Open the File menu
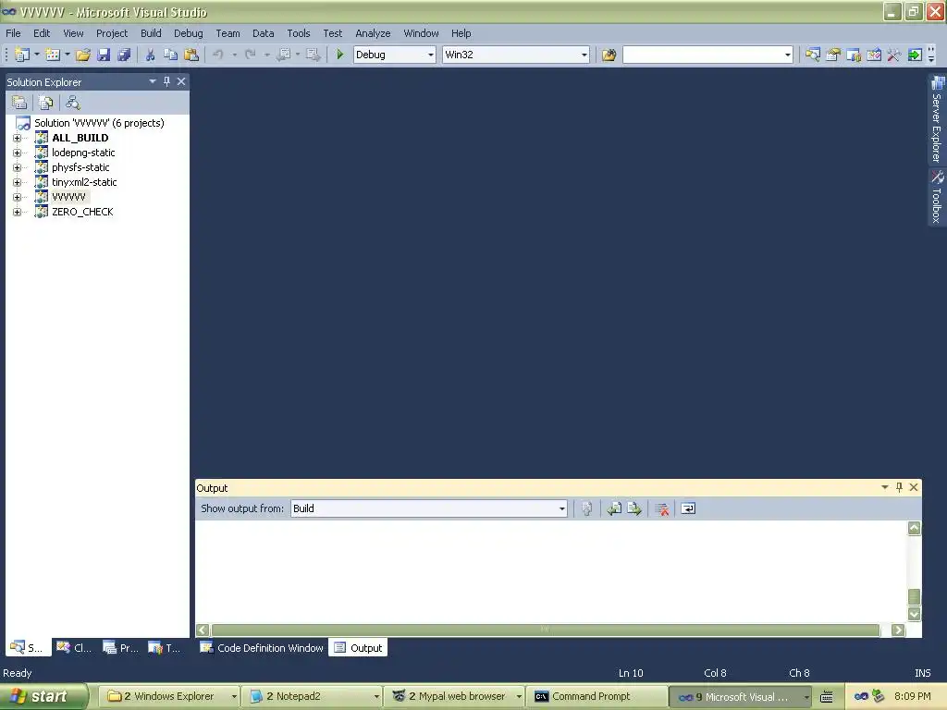 (x=13, y=33)
